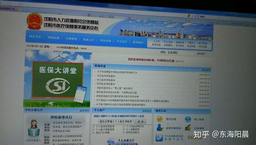Open 承担家庭医生签约服务的定点医疗机构名单

coord(117,96)
